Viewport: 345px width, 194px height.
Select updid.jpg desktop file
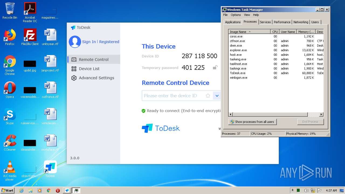pyautogui.click(x=30, y=66)
